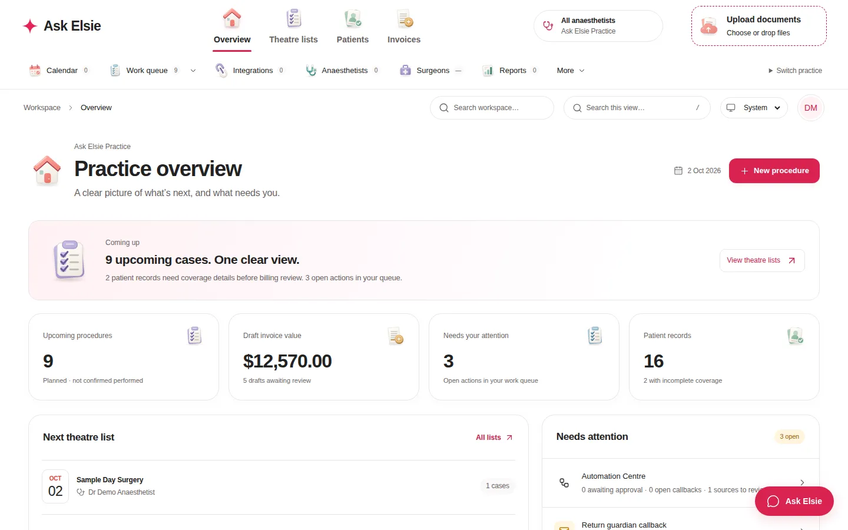
Task: Click the cloud upload icon
Action: coord(708,26)
